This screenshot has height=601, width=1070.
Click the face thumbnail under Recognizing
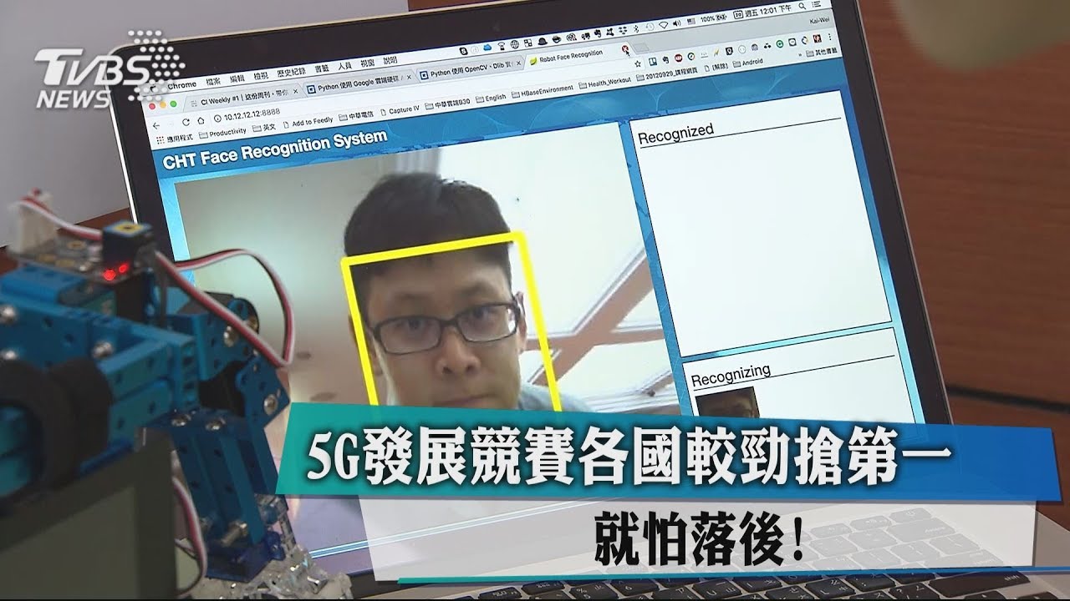[x=727, y=402]
